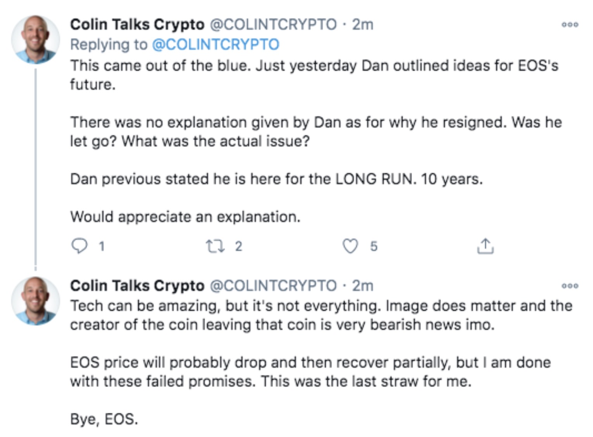Click the reply speech bubble icon
This screenshot has height=437, width=593.
tap(79, 246)
